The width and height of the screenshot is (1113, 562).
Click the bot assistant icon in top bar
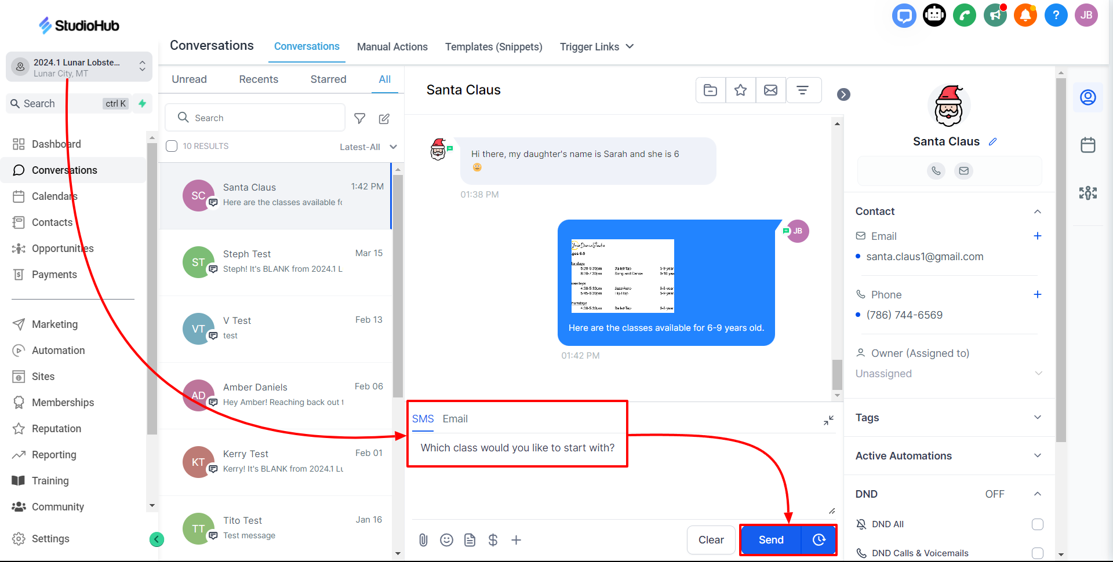(x=934, y=15)
